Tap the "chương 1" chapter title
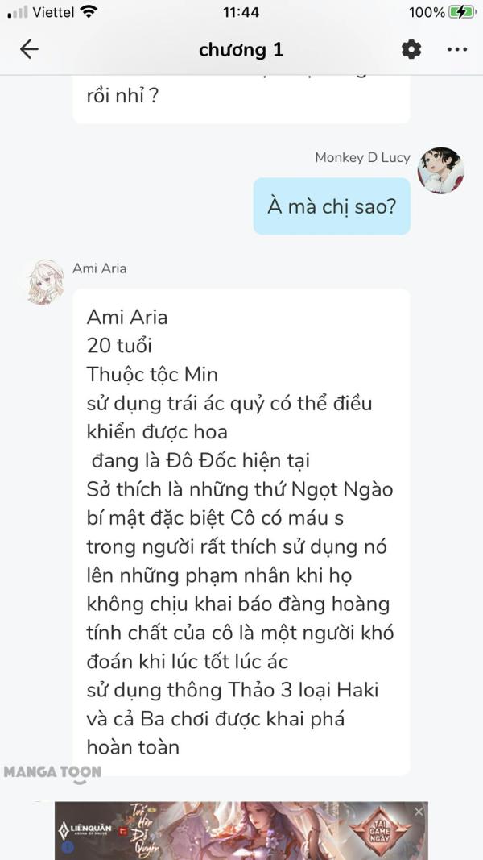483x860 pixels. pos(241,49)
